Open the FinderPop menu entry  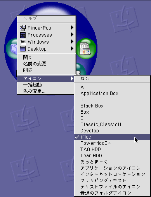pyautogui.click(x=46, y=28)
